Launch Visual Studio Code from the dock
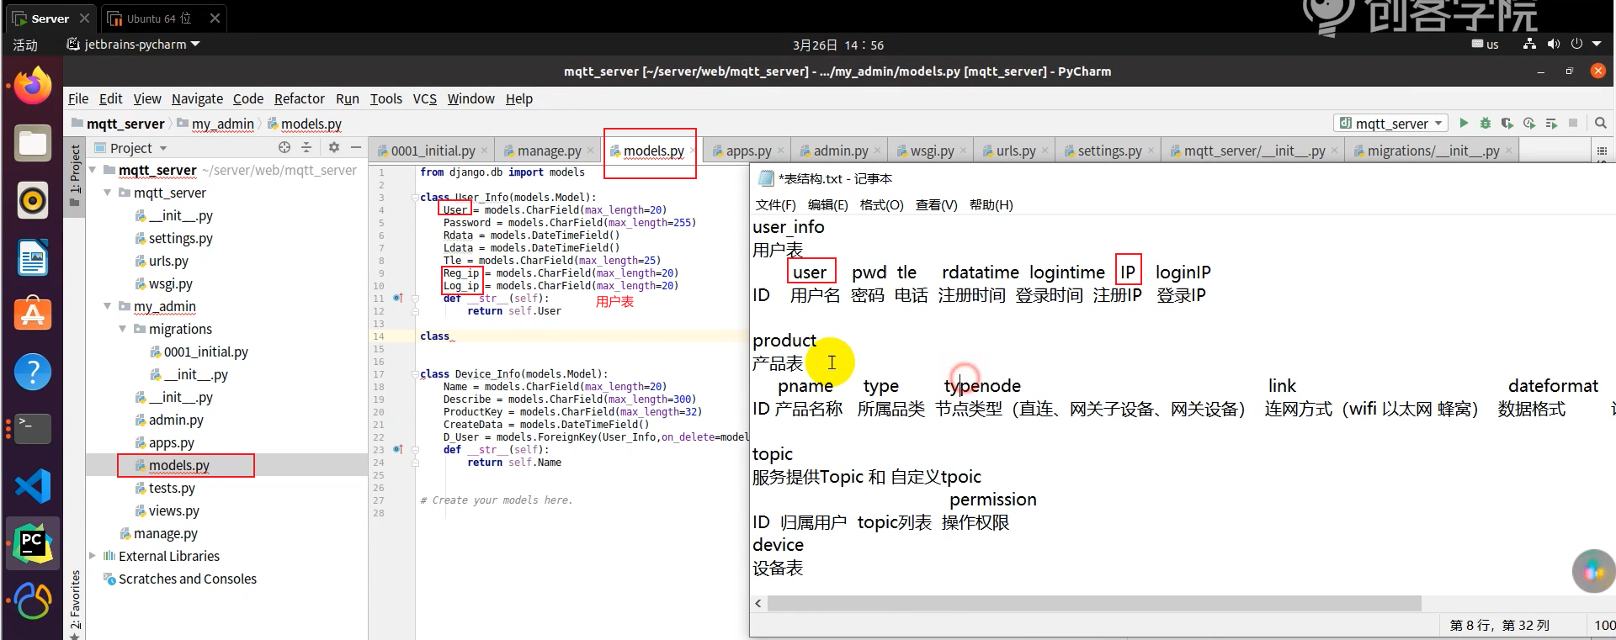 (x=33, y=486)
